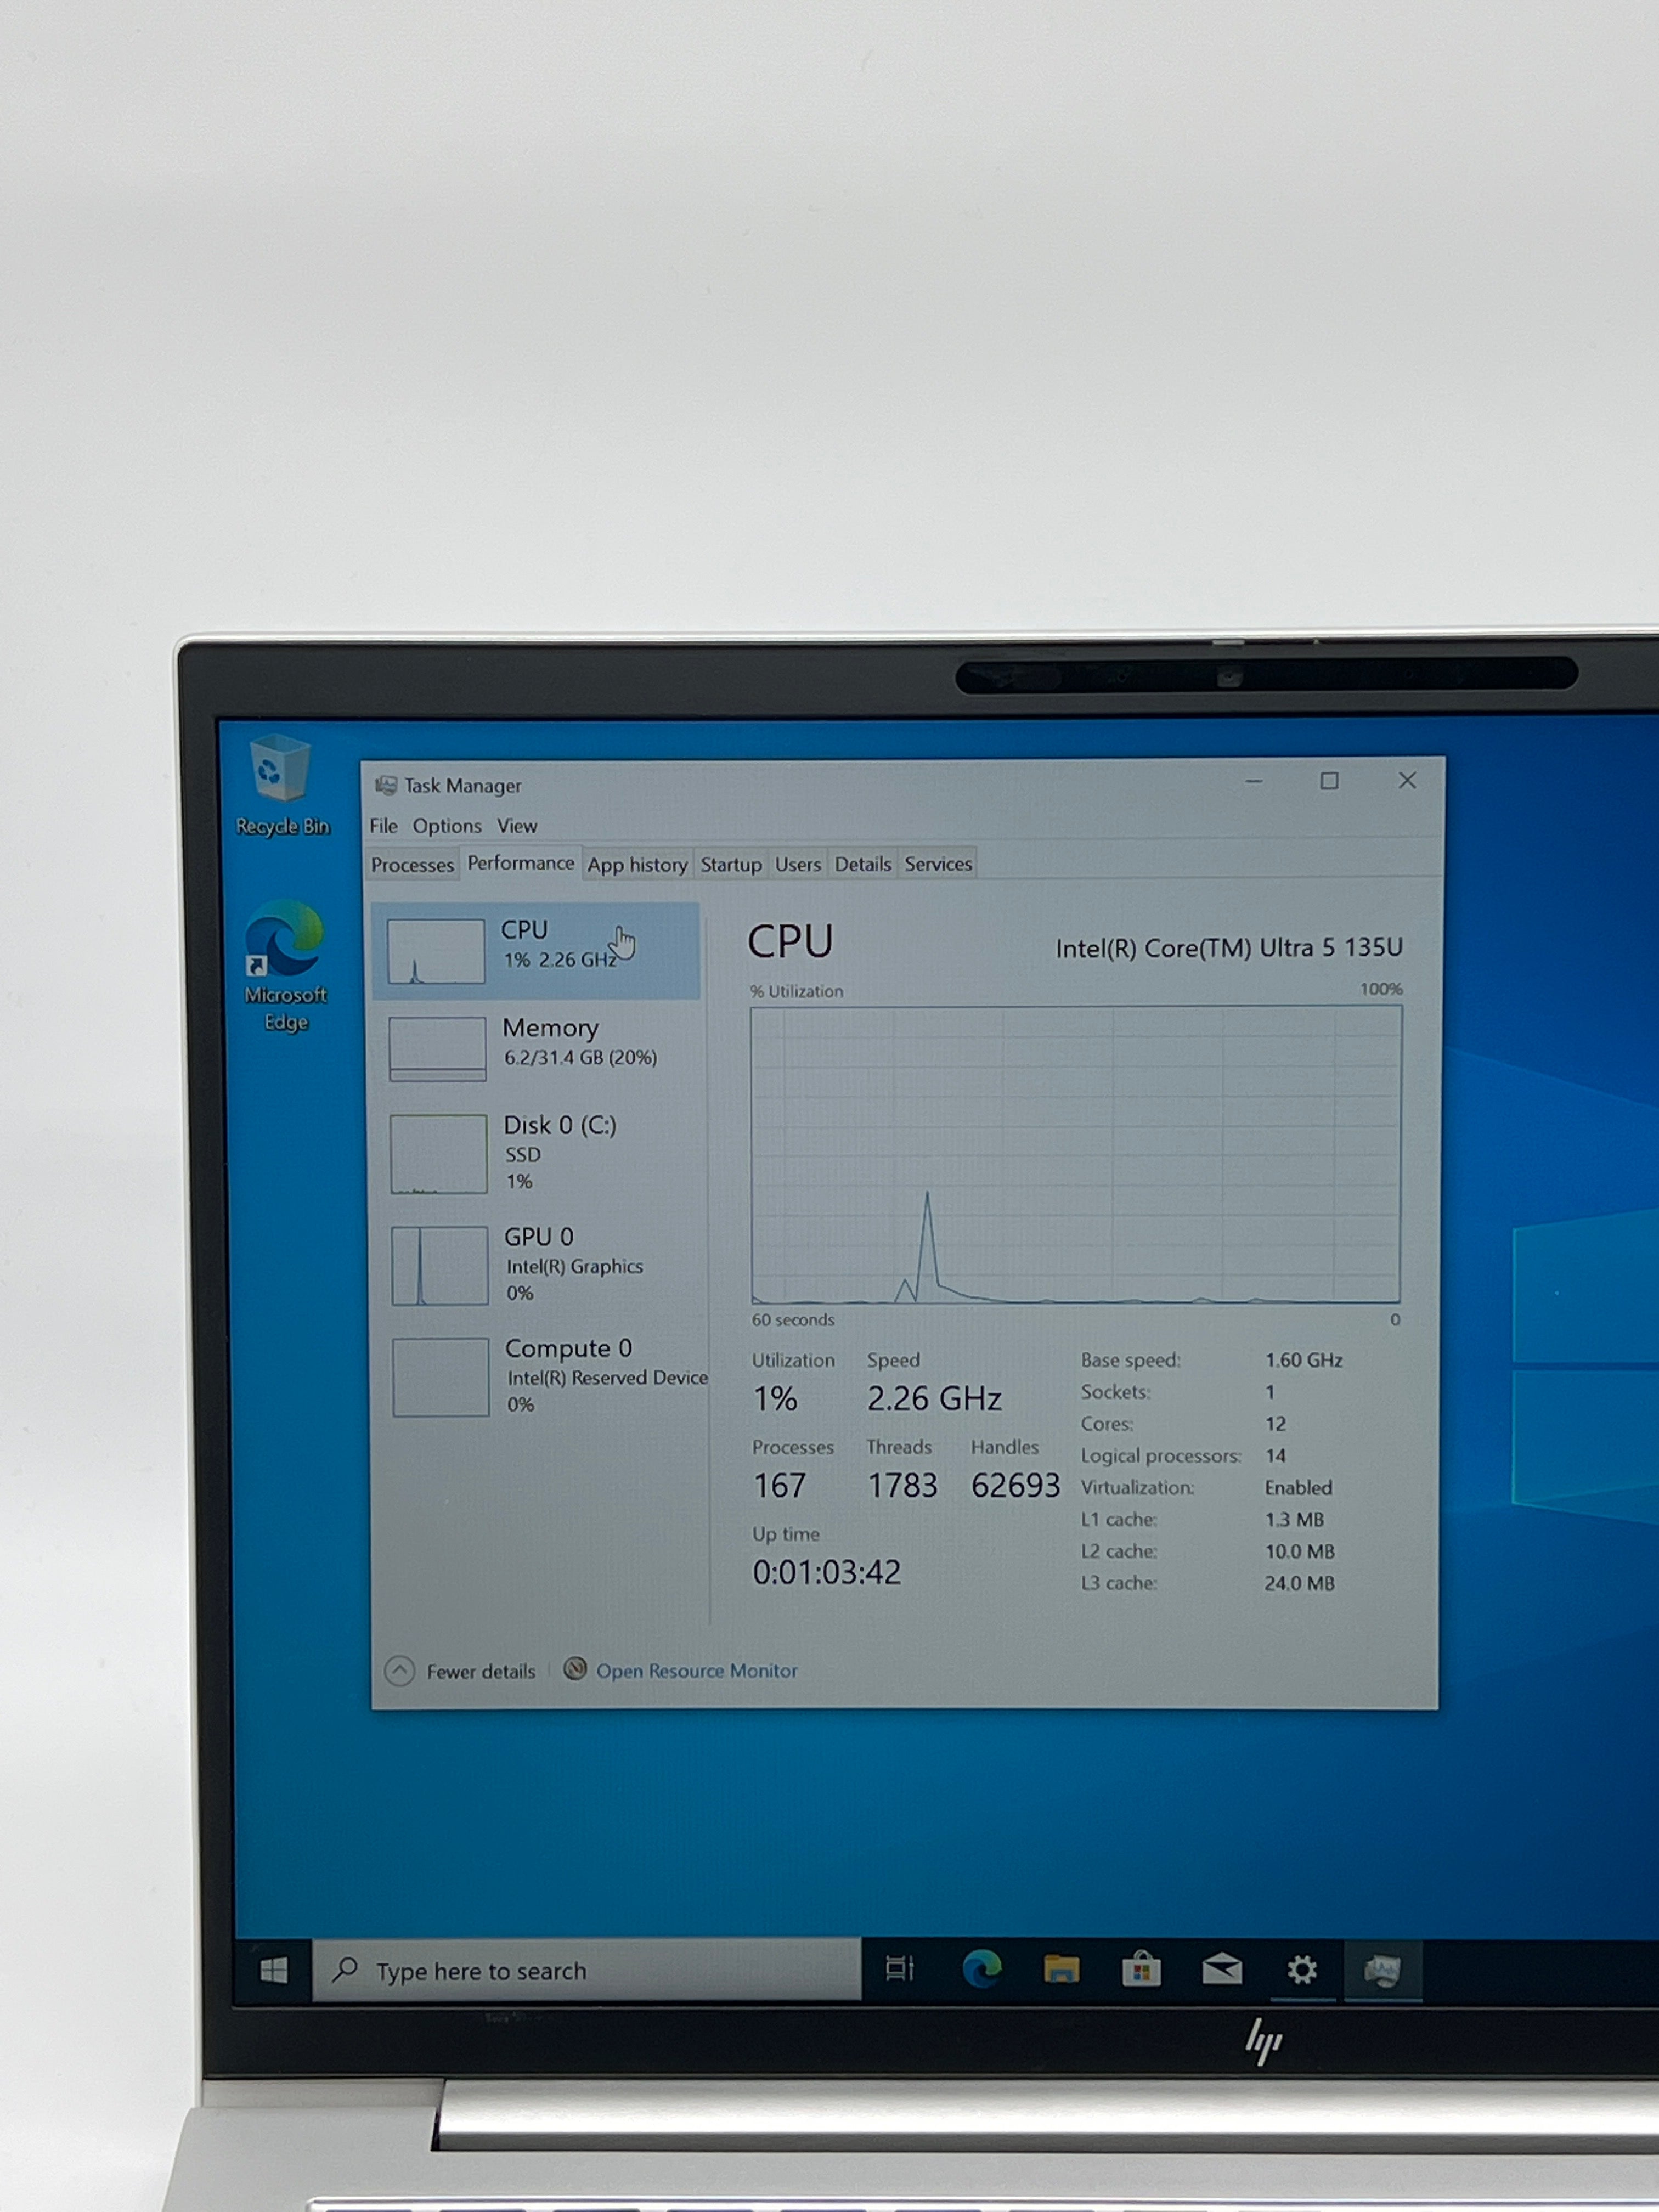
Task: Select GPU 0 Intel Graphics entry
Action: pos(538,1265)
